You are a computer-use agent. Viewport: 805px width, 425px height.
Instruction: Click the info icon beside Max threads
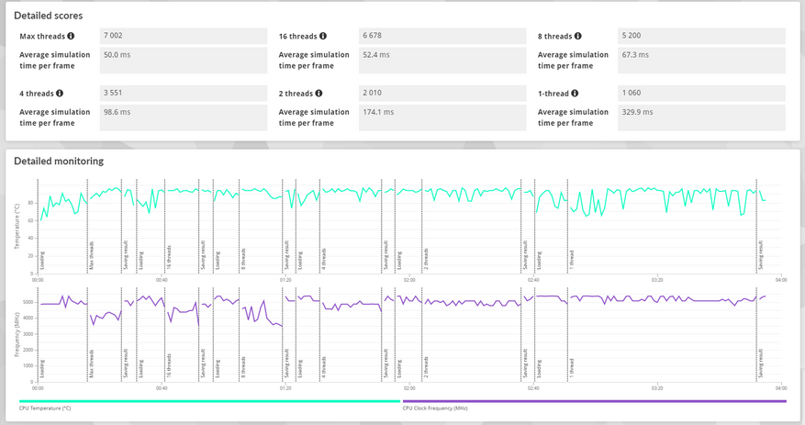point(71,36)
